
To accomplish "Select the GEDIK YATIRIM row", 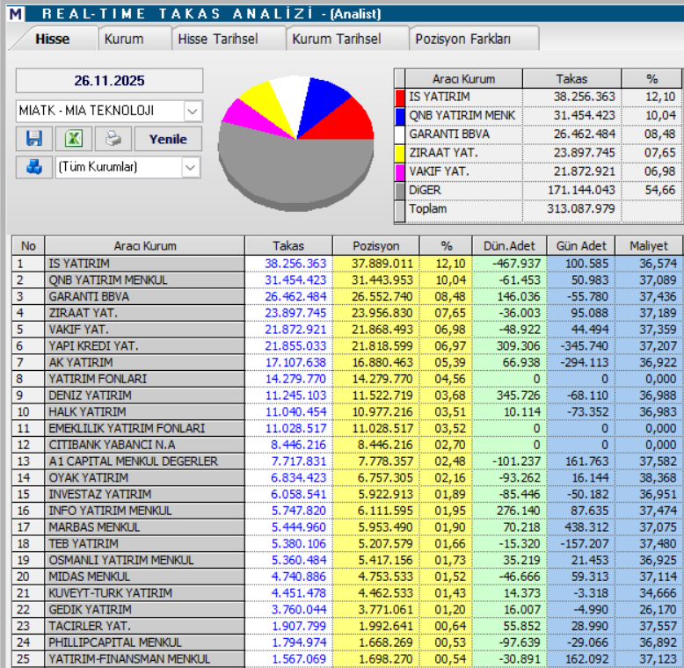I will pyautogui.click(x=347, y=610).
